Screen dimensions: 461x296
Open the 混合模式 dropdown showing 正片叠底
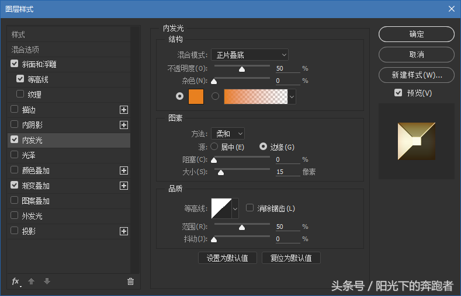[x=249, y=55]
